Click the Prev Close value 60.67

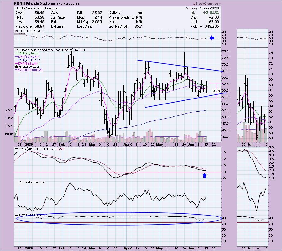click(x=39, y=26)
